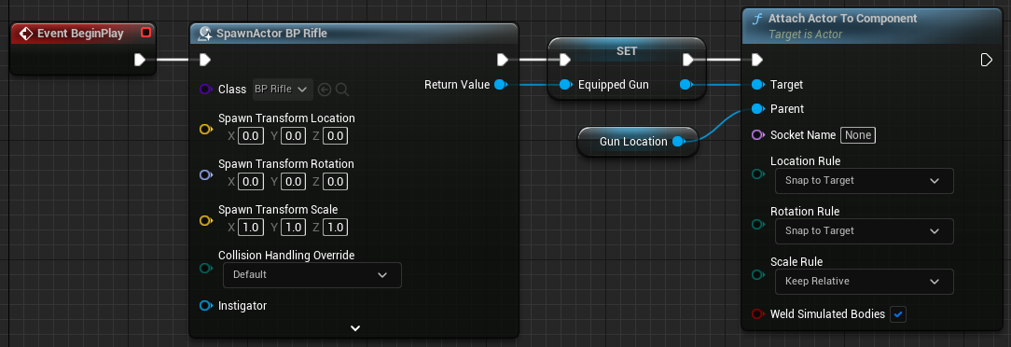Open the Location Rule dropdown

[x=864, y=181]
